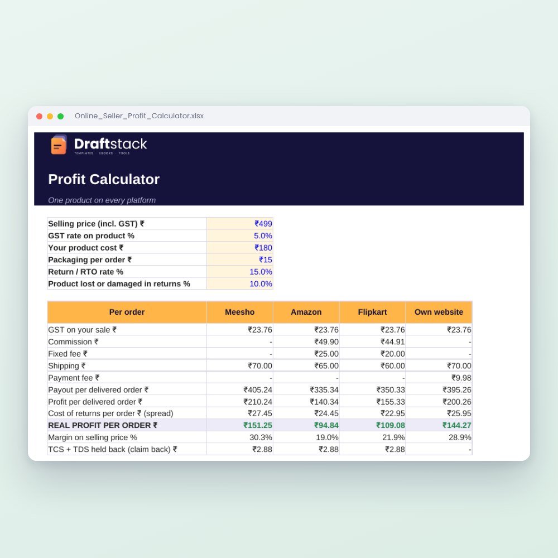Image resolution: width=558 pixels, height=558 pixels.
Task: Select 'TCS + TDS held back (claim back) ₹' label
Action: click(x=113, y=449)
